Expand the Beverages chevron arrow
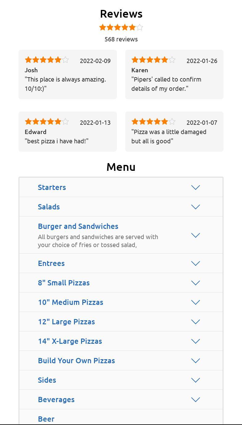 click(195, 400)
